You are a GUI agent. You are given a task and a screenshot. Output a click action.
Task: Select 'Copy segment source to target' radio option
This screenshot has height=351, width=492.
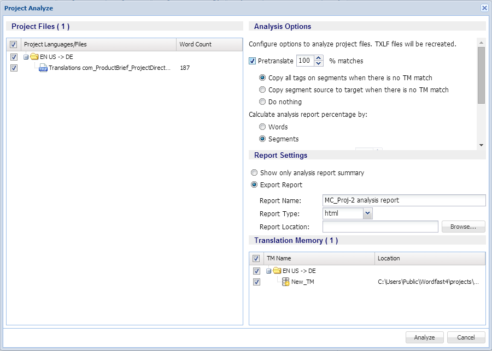[x=263, y=90]
